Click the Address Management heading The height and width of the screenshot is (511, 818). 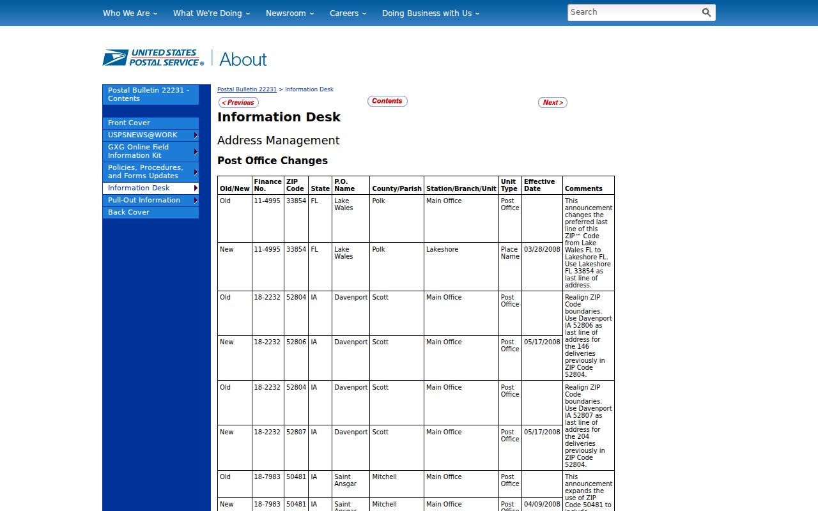pos(279,141)
